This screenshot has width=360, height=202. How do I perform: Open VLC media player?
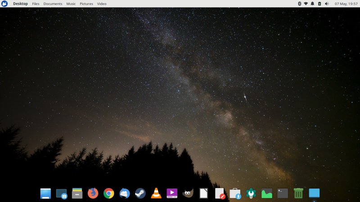pos(156,193)
